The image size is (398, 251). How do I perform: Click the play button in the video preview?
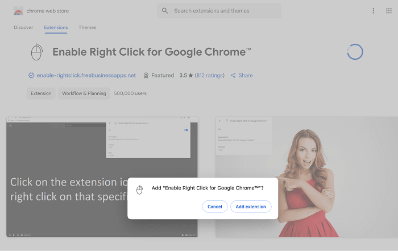click(14, 235)
